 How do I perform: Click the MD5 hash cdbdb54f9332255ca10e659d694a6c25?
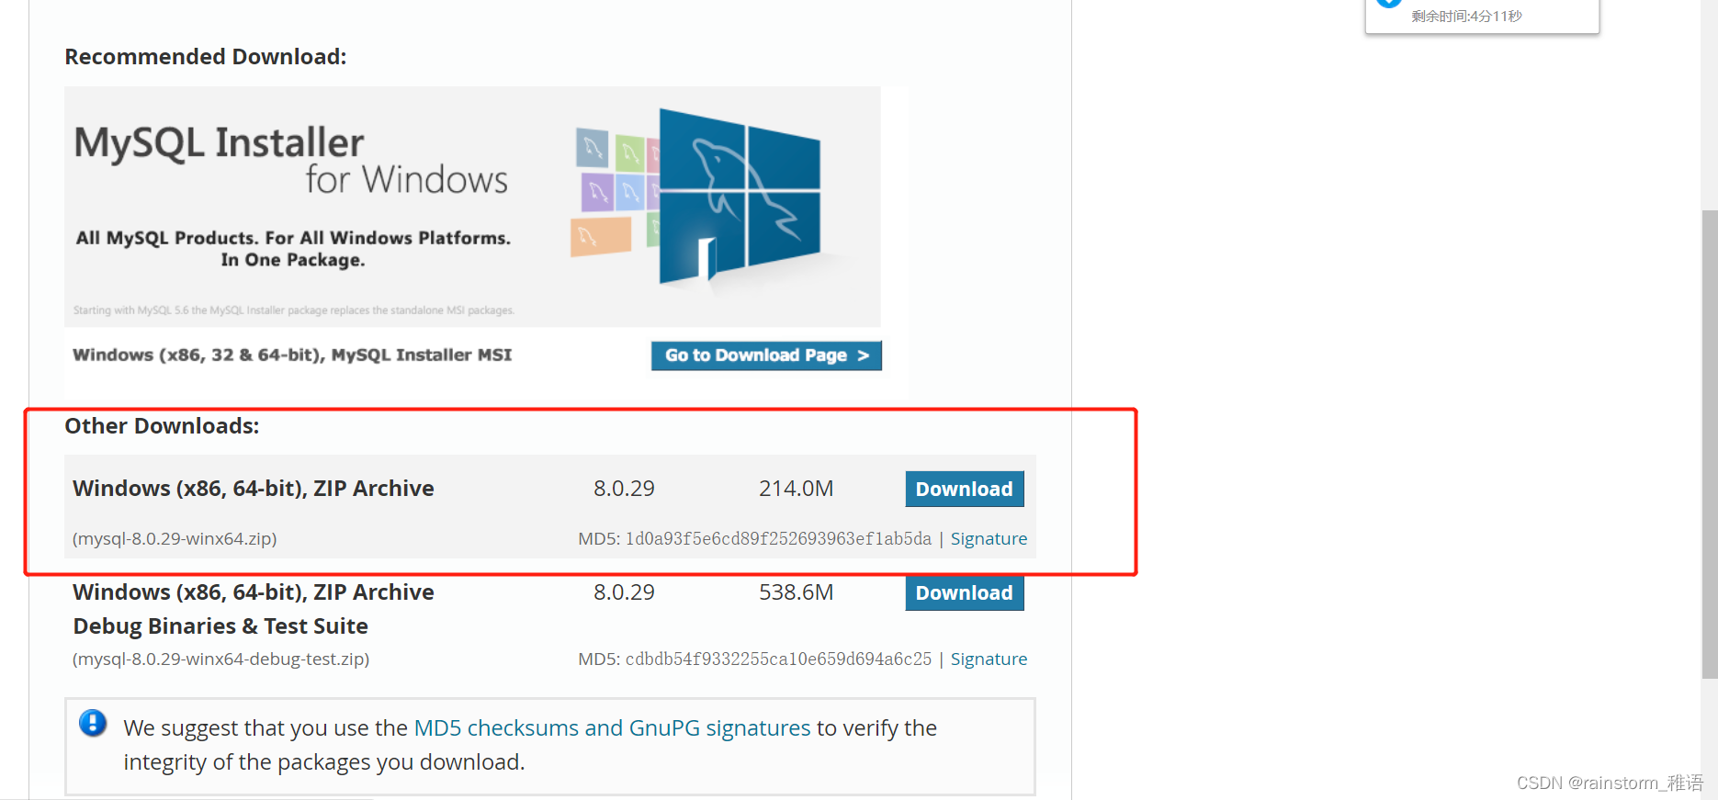coord(778,659)
